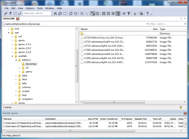Expand the iol folder tree node
This screenshot has height=139, width=189.
(20, 68)
